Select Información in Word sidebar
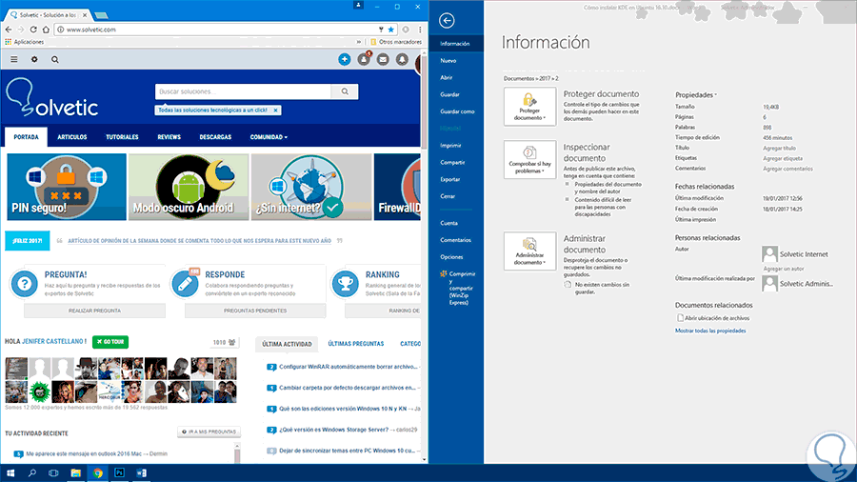Viewport: 857px width, 482px height. (456, 44)
